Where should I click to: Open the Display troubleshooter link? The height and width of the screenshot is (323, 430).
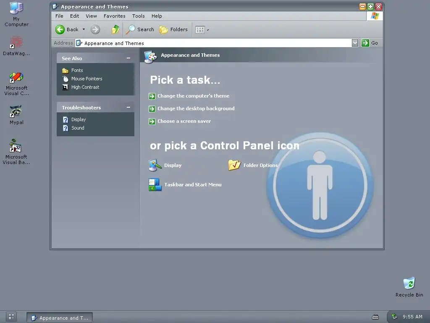coord(79,119)
